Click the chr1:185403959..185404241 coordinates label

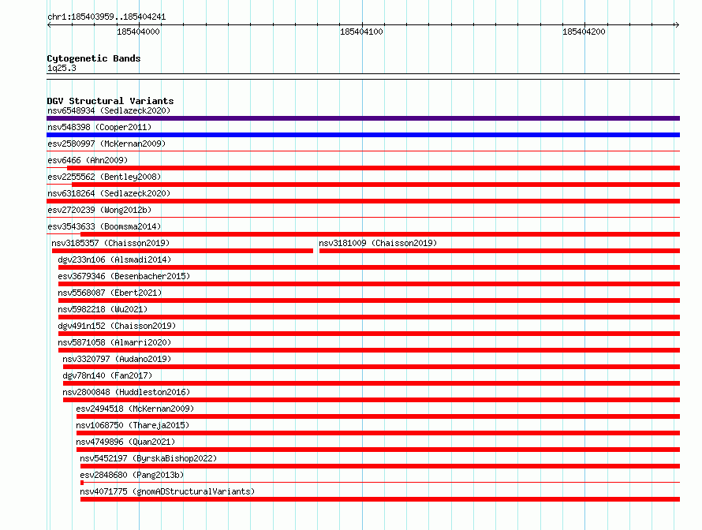tap(106, 17)
